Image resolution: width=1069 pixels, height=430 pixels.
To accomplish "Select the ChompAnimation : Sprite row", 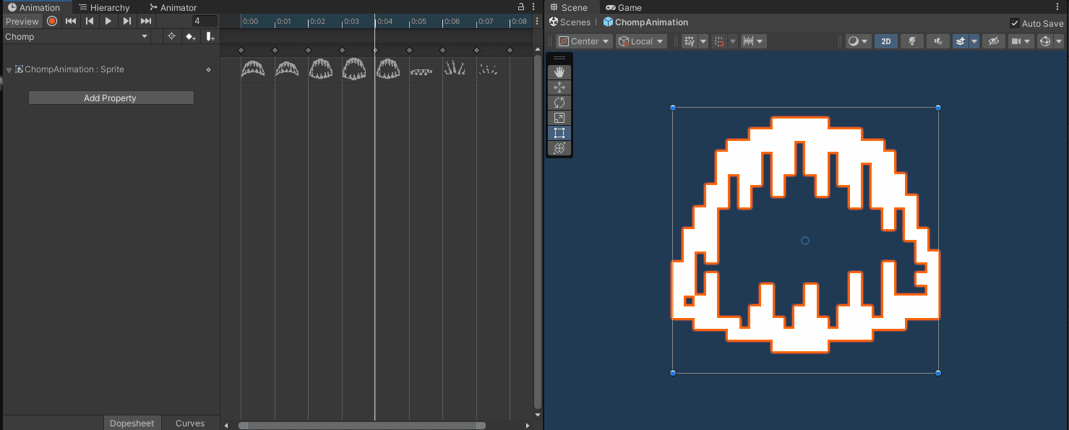I will click(110, 70).
